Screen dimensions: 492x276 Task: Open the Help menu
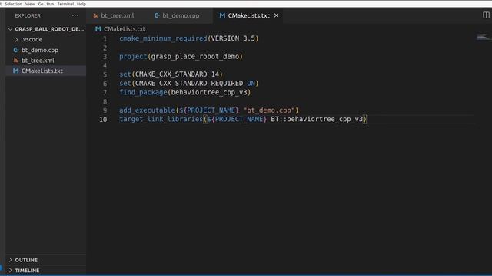81,4
